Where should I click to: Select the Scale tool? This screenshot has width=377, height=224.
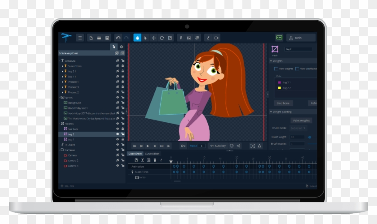170,38
